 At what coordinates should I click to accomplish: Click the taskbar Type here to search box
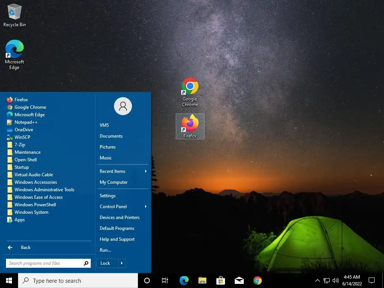point(78,280)
